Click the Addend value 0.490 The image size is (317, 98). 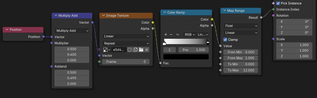[72, 78]
